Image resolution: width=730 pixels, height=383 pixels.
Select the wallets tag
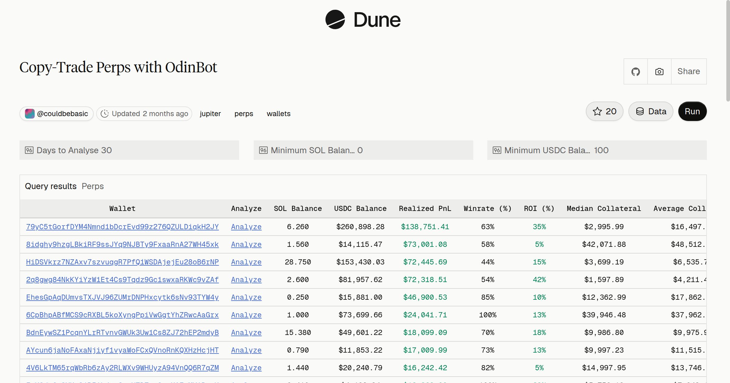coord(278,114)
